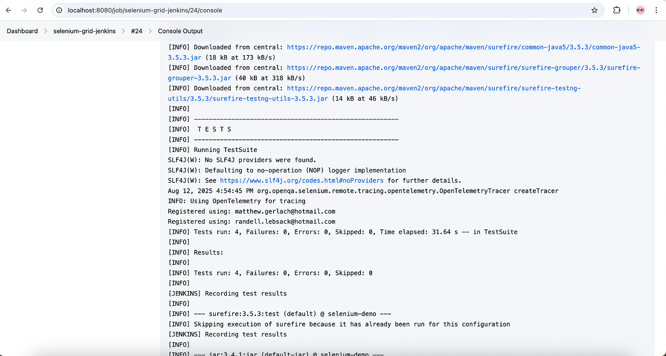Open build #24 breadcrumb
This screenshot has width=666, height=356.
pyautogui.click(x=137, y=31)
